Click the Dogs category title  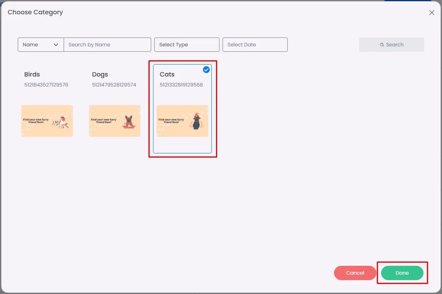[x=100, y=74]
